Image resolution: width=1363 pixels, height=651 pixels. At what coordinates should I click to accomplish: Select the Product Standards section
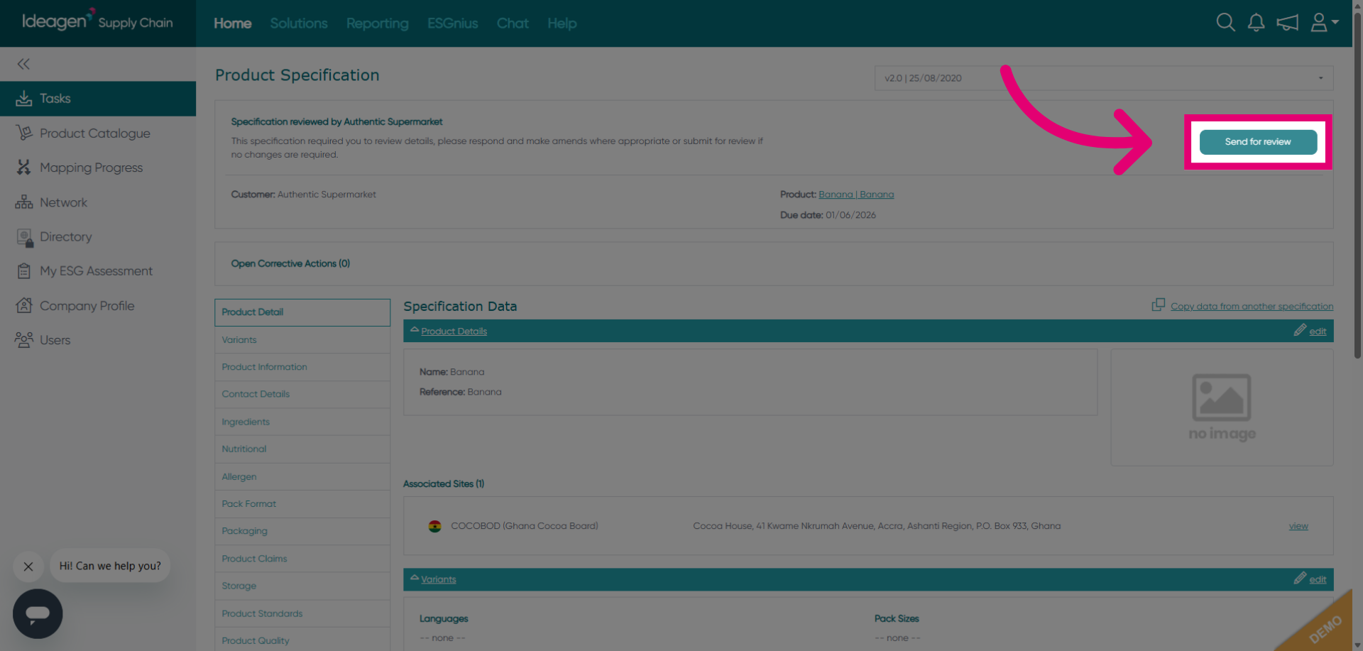point(302,614)
